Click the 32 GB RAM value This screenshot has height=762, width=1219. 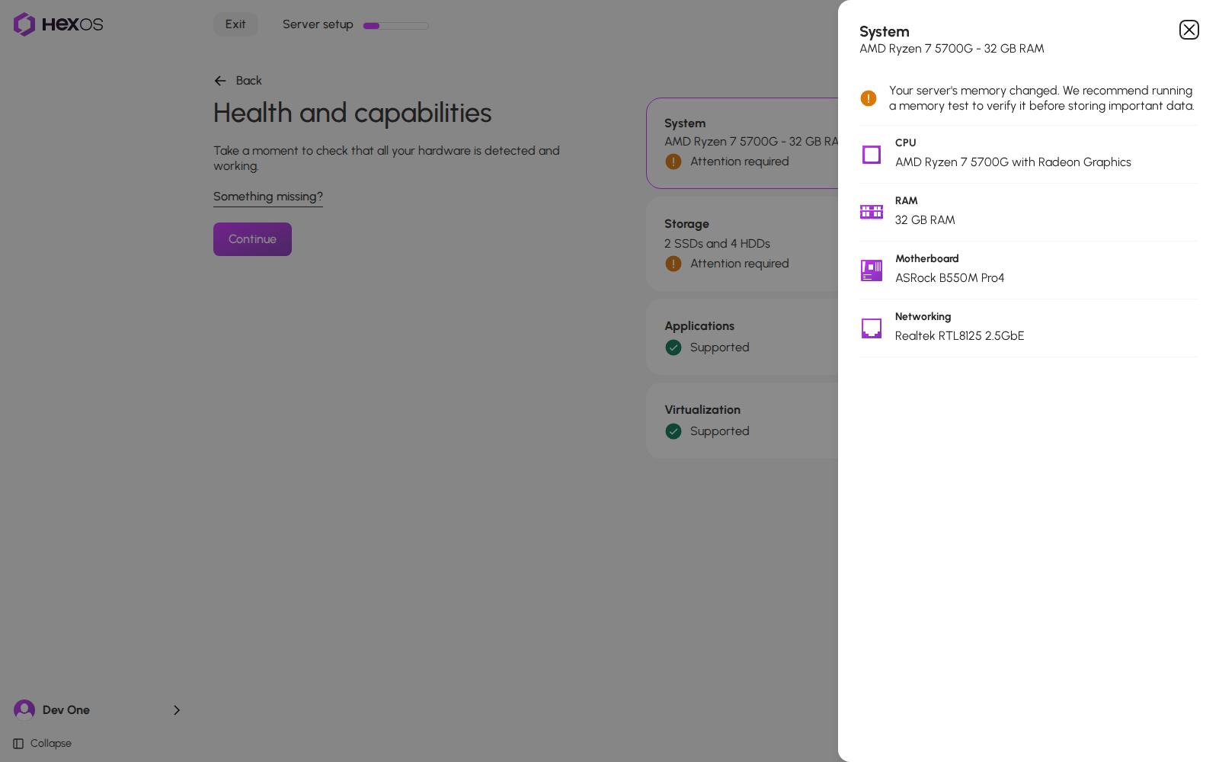click(925, 220)
